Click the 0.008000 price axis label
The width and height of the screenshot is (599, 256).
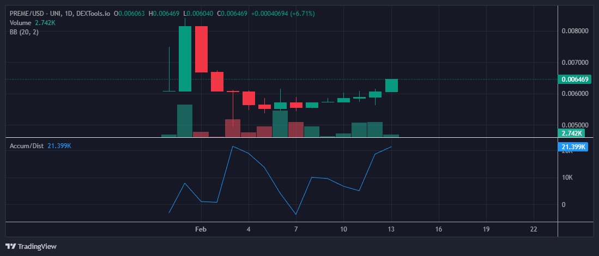[x=575, y=31]
